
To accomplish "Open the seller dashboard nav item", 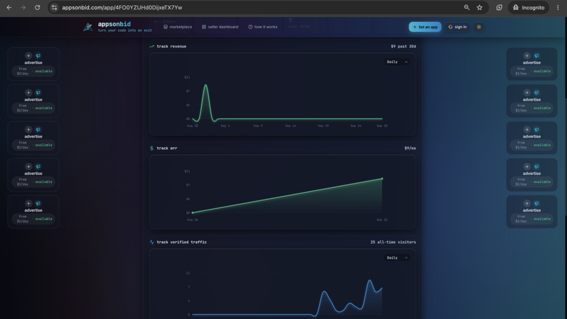I will (x=220, y=27).
